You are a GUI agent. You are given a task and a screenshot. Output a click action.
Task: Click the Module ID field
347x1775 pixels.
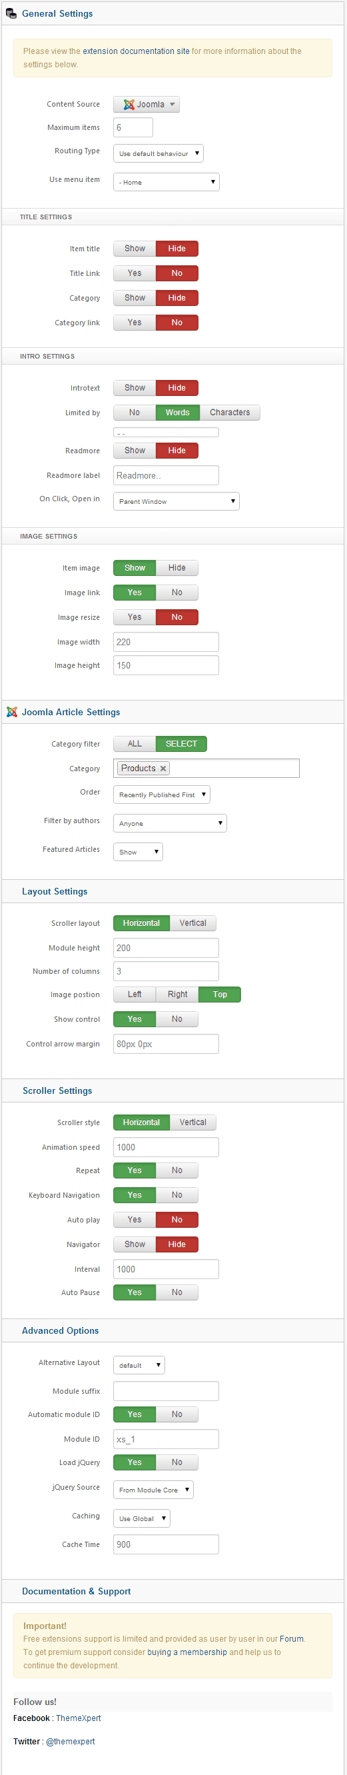(166, 1439)
